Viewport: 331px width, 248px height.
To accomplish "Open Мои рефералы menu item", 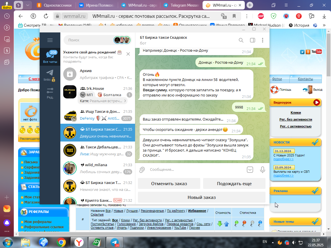I will click(38, 222).
